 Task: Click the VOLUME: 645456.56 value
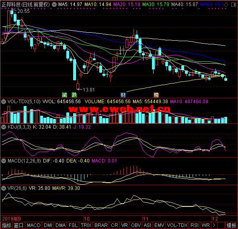pos(108,102)
